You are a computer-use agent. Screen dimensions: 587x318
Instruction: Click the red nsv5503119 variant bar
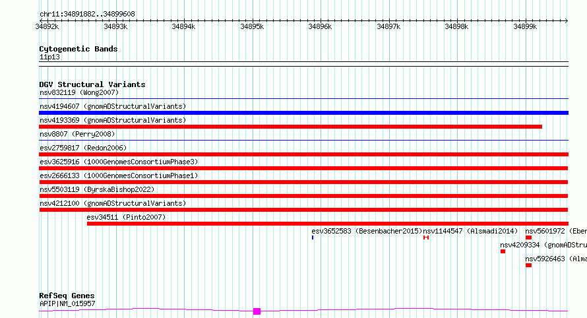point(303,196)
